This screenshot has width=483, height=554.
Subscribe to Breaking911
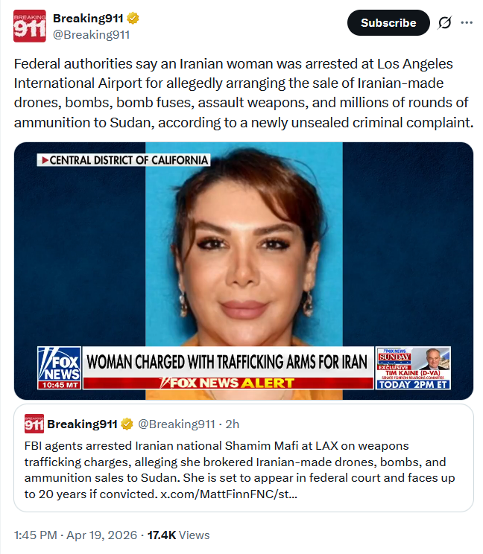(x=388, y=22)
